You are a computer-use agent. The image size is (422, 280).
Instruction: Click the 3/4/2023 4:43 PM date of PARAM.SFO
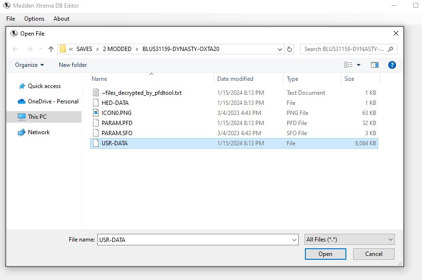[239, 133]
